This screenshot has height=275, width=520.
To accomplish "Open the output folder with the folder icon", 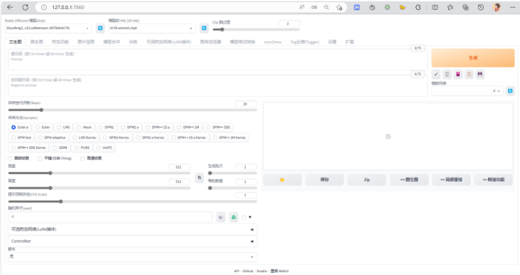I will tap(282, 180).
